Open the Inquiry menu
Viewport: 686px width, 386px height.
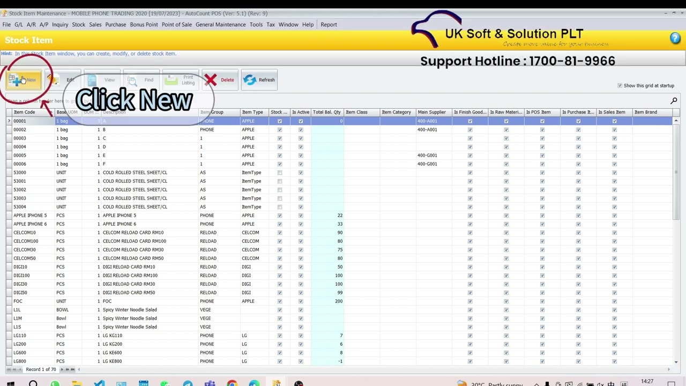[60, 25]
